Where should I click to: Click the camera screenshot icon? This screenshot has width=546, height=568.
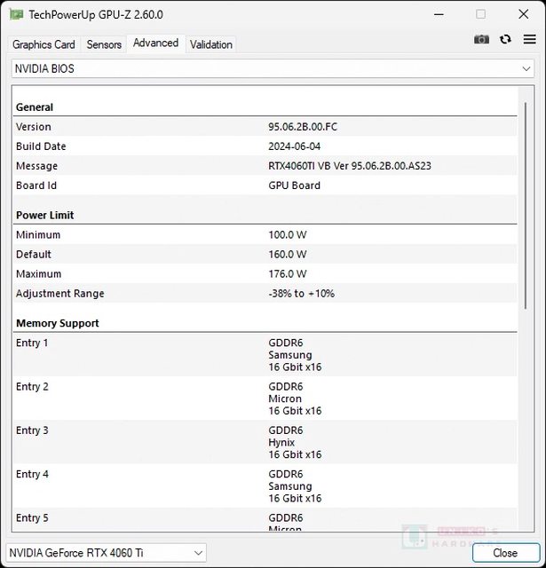pos(481,39)
